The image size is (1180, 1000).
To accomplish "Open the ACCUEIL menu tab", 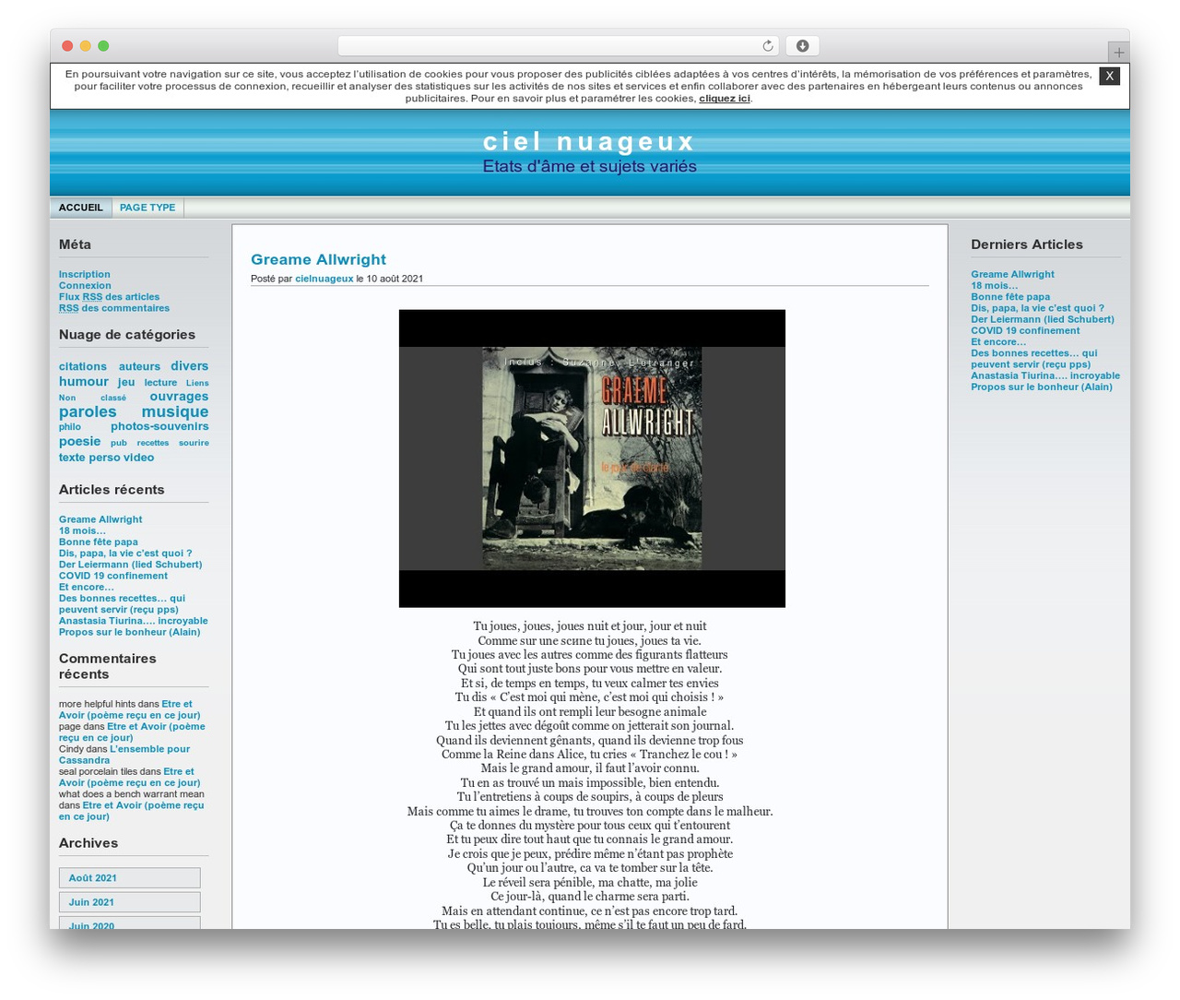I will point(81,208).
